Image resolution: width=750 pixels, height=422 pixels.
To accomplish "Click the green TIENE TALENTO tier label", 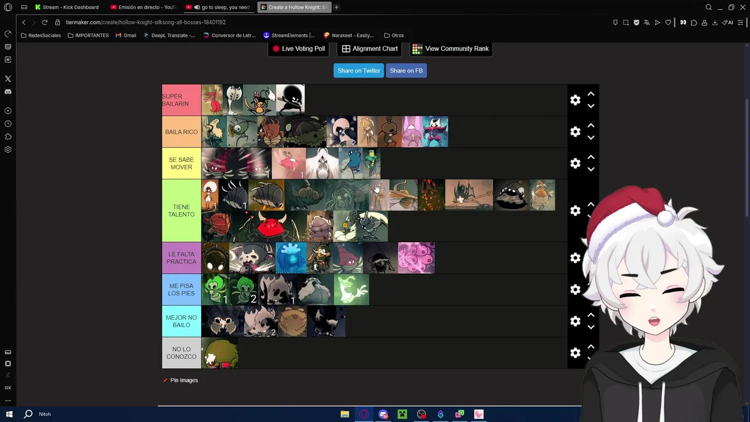I will (182, 210).
